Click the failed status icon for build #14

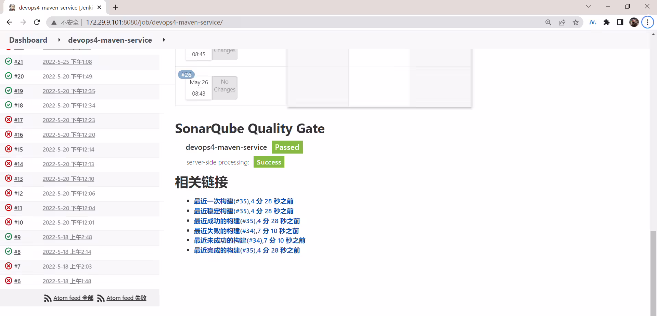tap(9, 163)
